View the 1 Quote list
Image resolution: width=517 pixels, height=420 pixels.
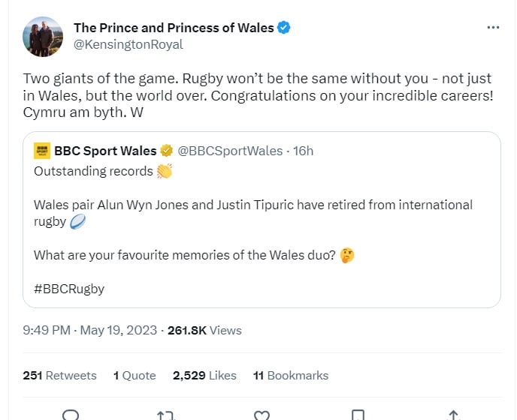click(x=135, y=375)
